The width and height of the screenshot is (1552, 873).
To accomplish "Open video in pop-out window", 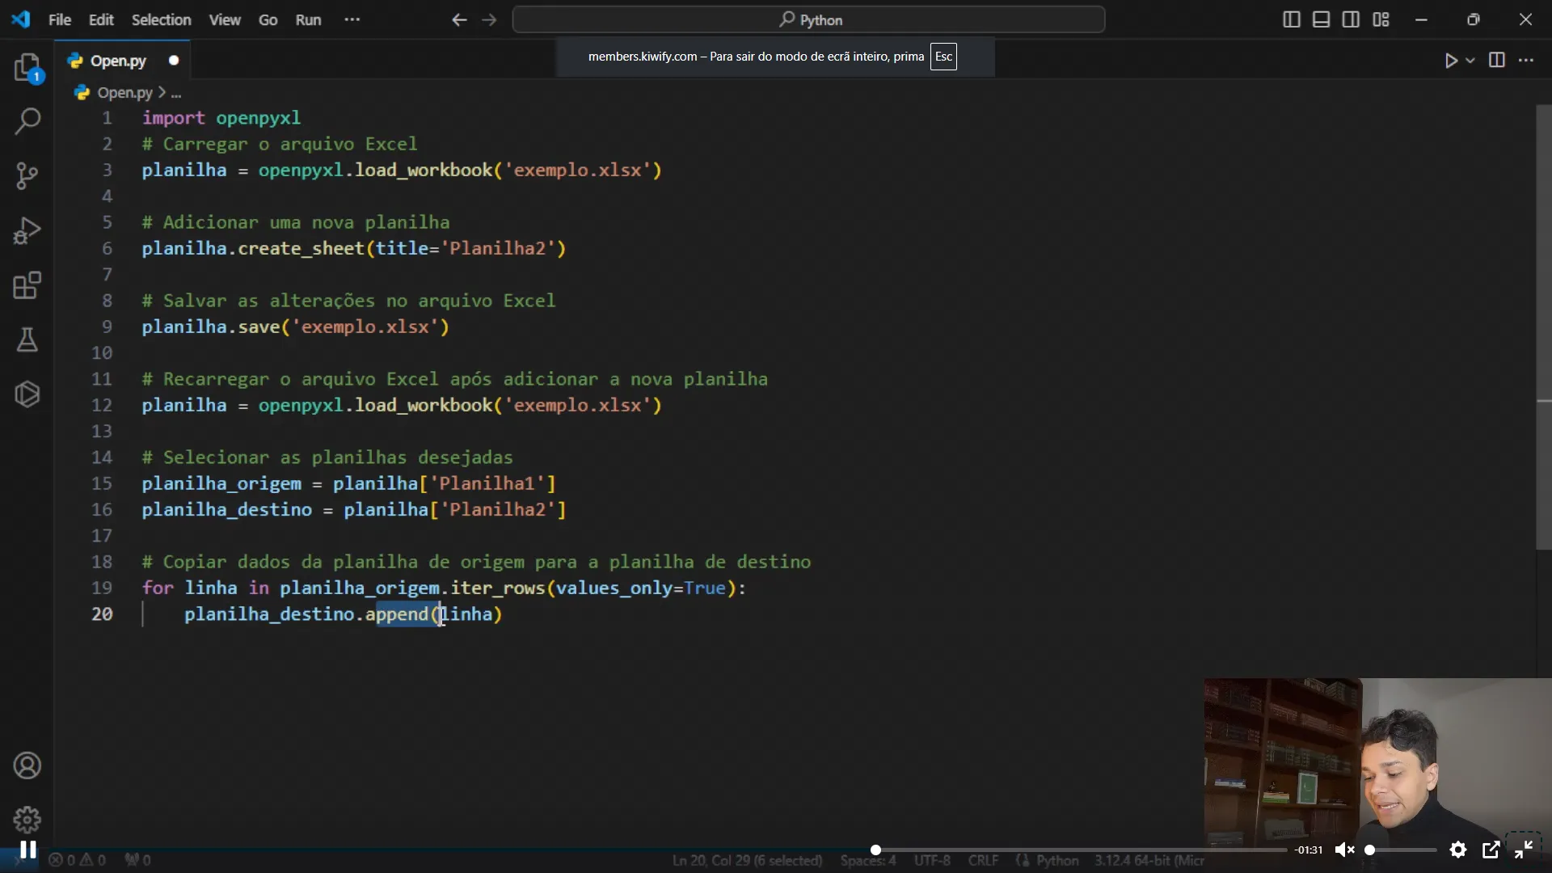I will point(1491,850).
